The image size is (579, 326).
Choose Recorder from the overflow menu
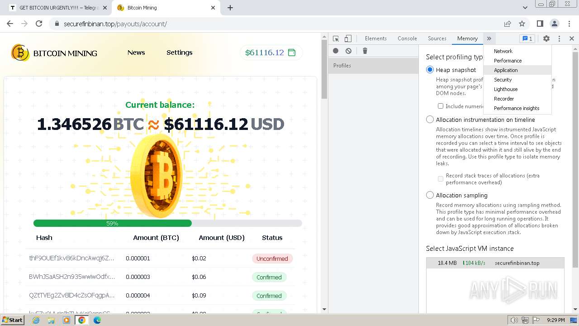[x=517, y=99]
